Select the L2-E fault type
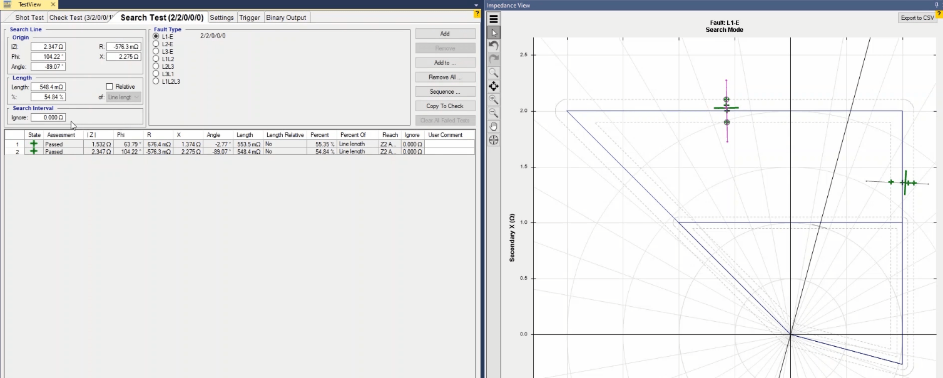 click(156, 44)
